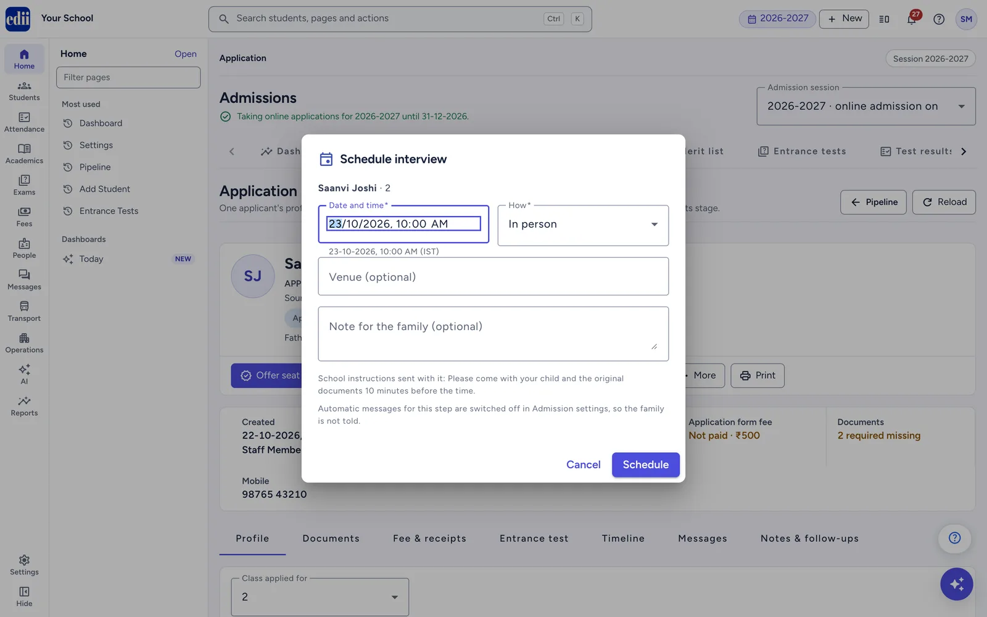Open the Attendance sidebar icon
The width and height of the screenshot is (987, 617).
click(24, 123)
